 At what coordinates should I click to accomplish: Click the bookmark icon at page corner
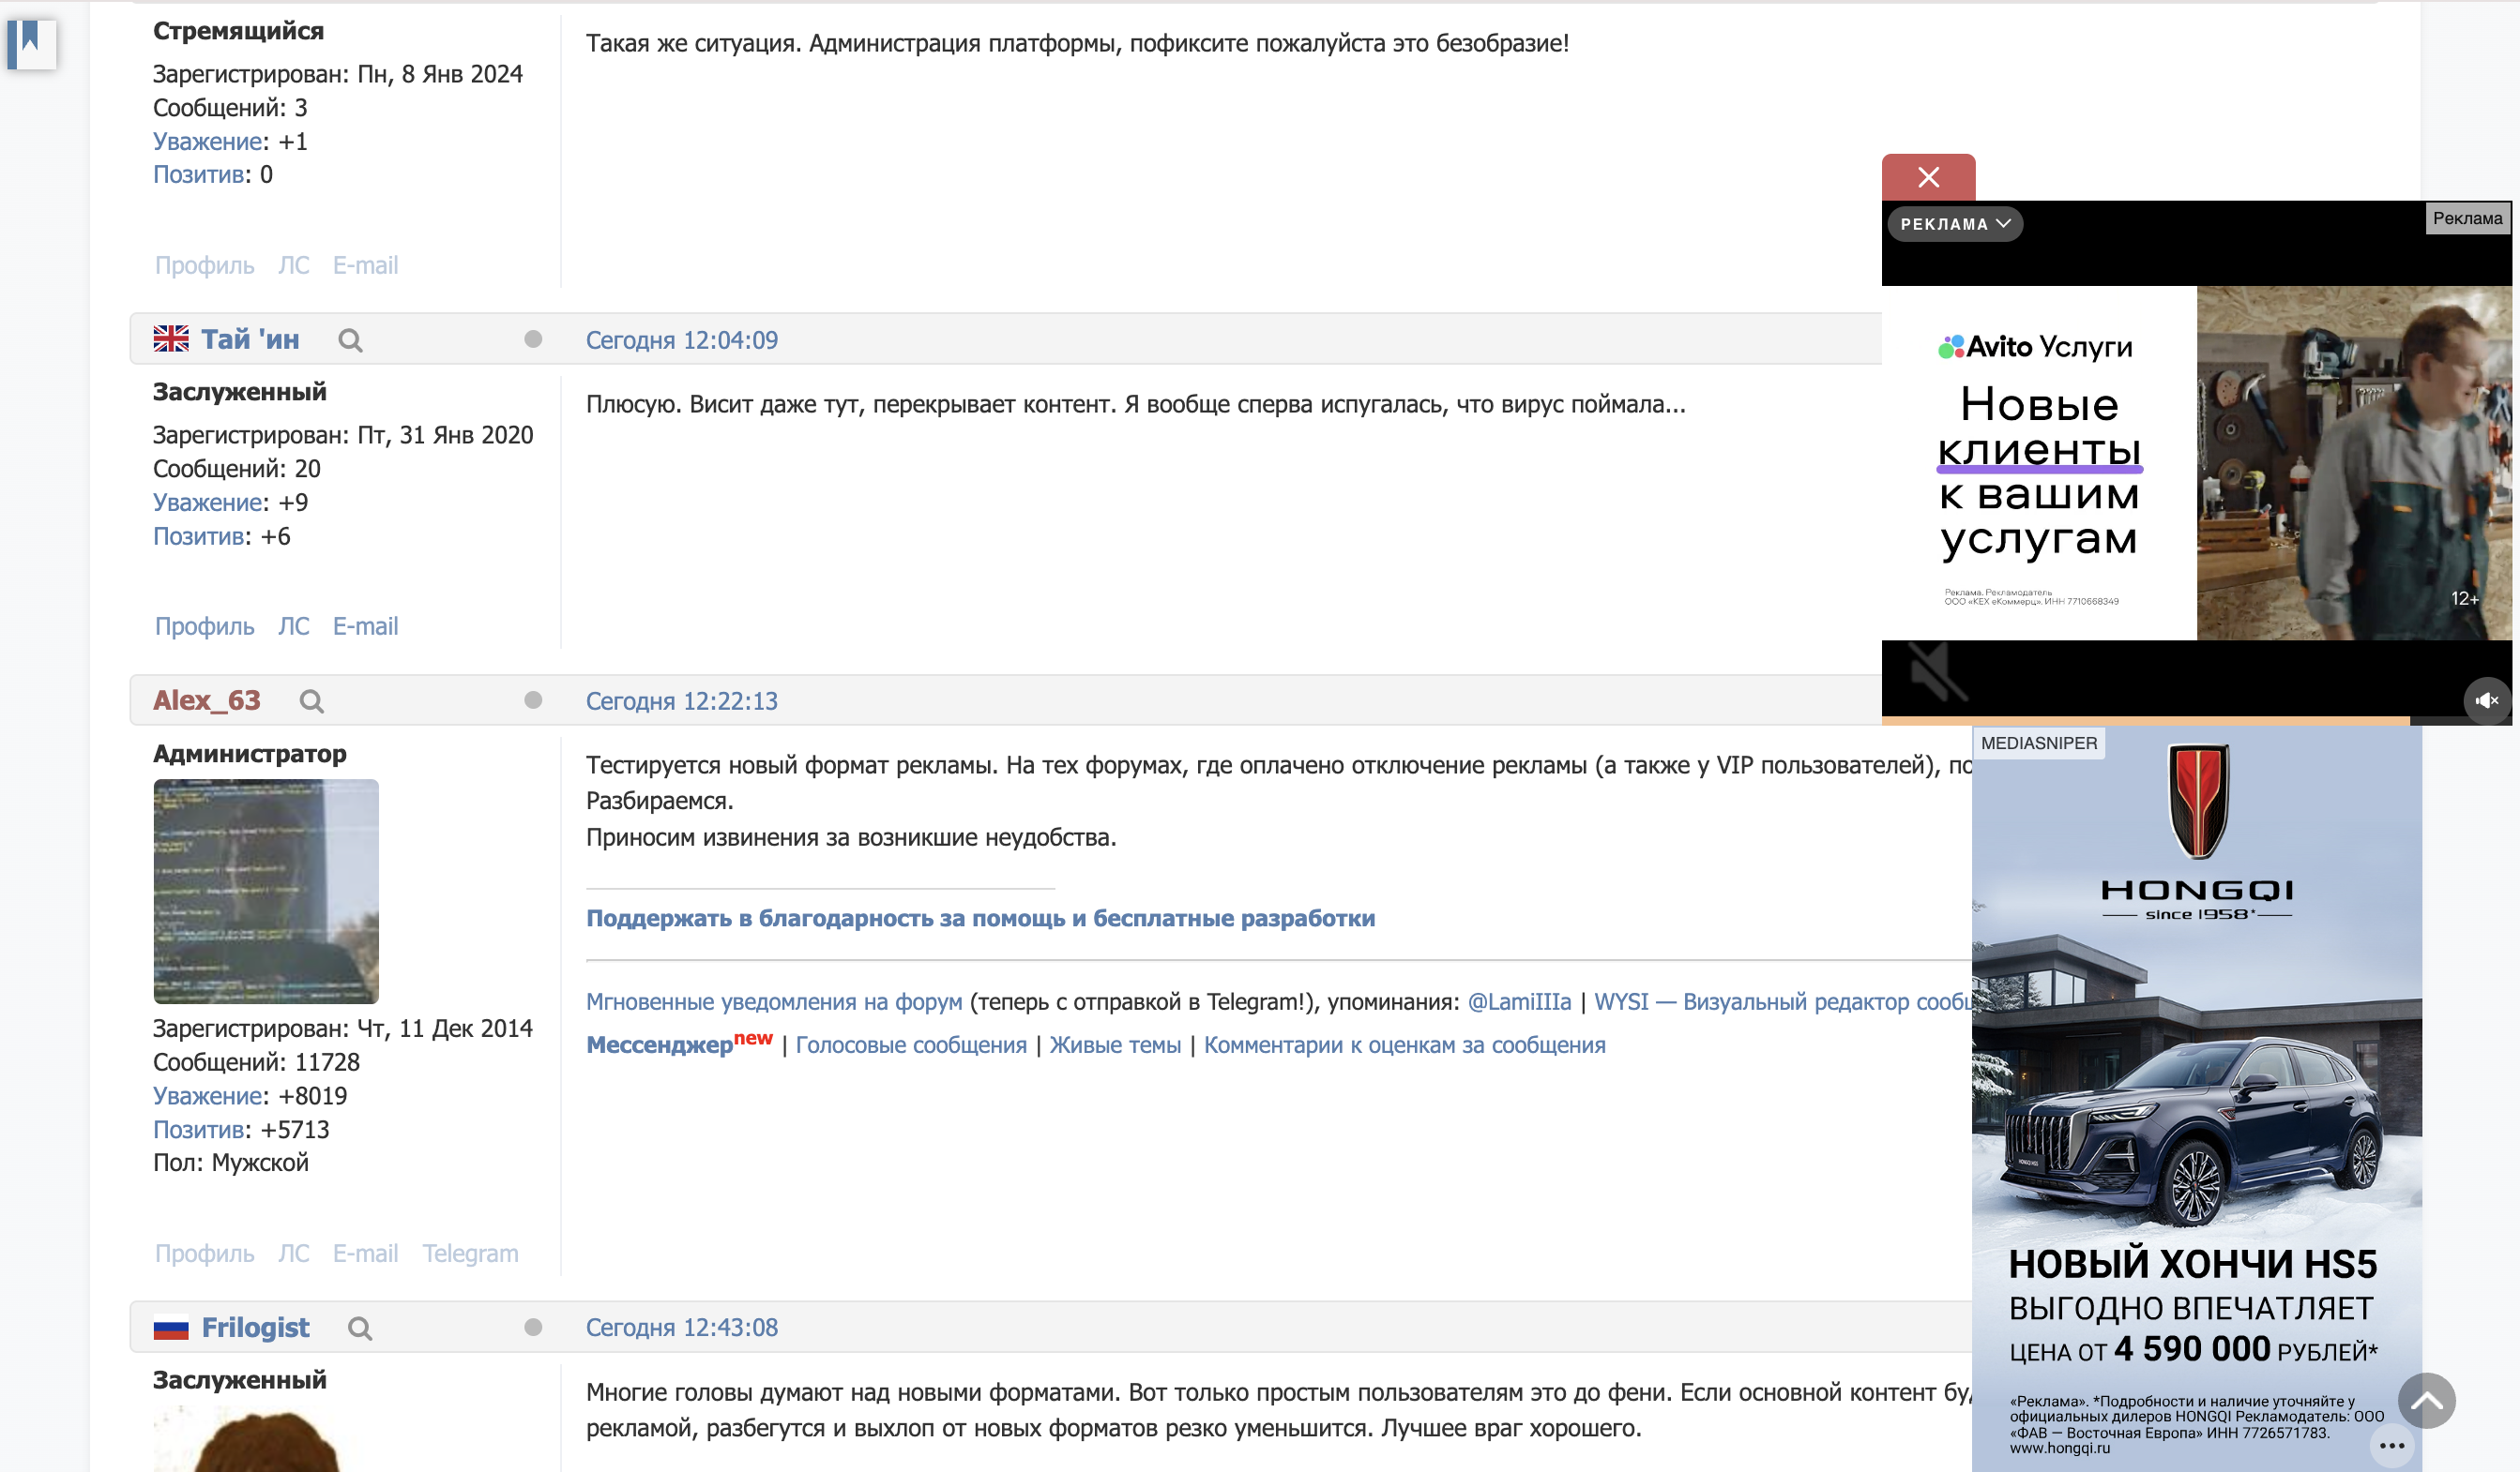[30, 43]
